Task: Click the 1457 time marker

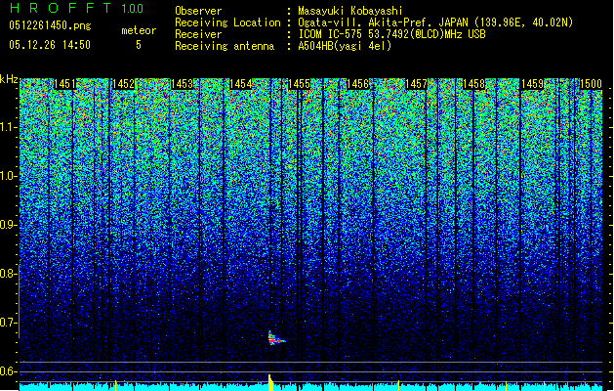Action: click(x=416, y=84)
